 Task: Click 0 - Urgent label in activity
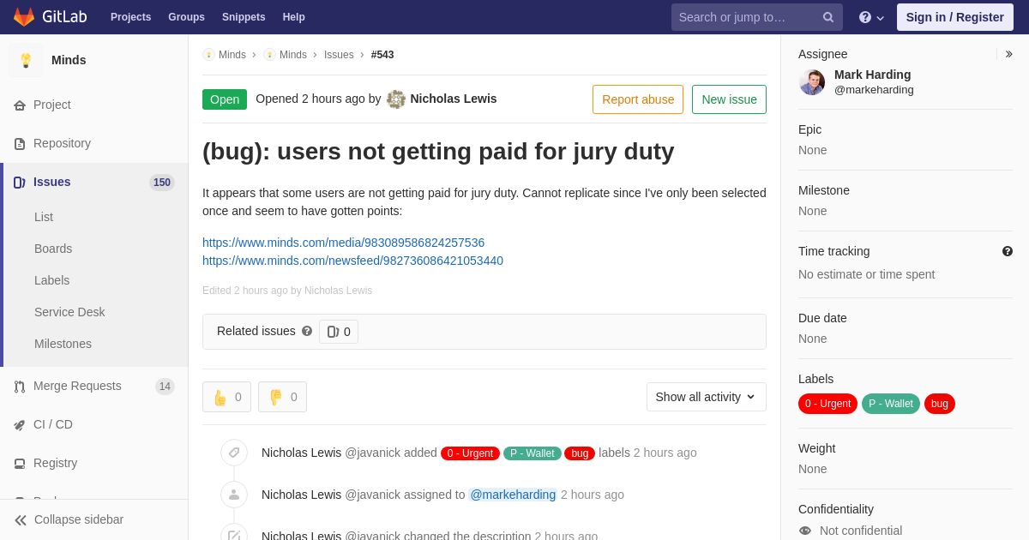pyautogui.click(x=470, y=453)
